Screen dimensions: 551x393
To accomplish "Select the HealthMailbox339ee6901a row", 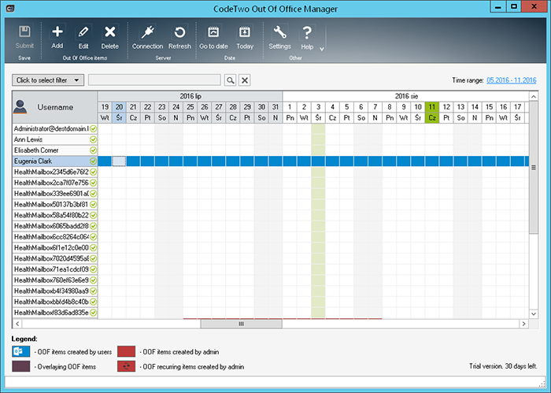I will tap(55, 194).
